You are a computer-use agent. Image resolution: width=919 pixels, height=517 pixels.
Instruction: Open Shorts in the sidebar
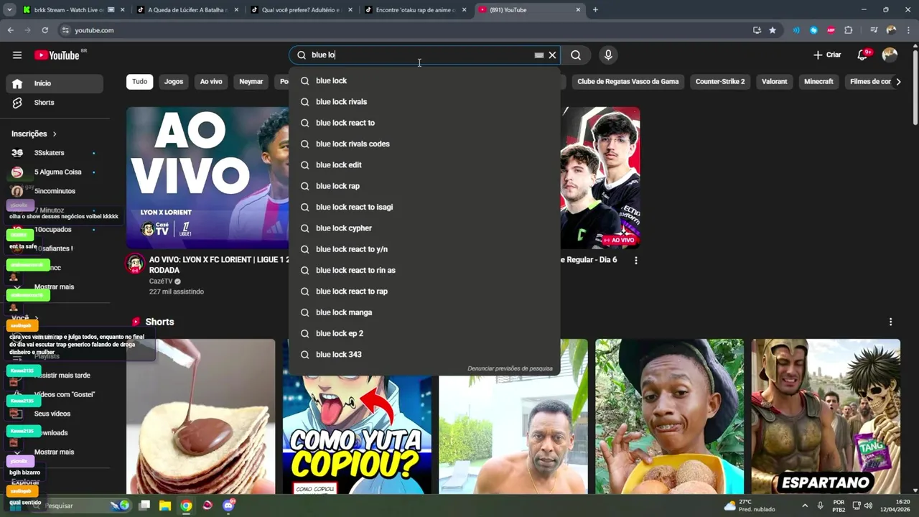coord(55,103)
